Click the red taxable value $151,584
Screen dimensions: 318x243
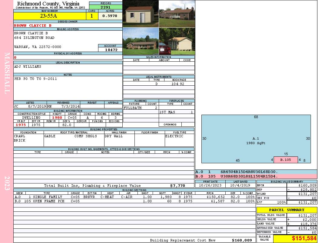pyautogui.click(x=304, y=238)
